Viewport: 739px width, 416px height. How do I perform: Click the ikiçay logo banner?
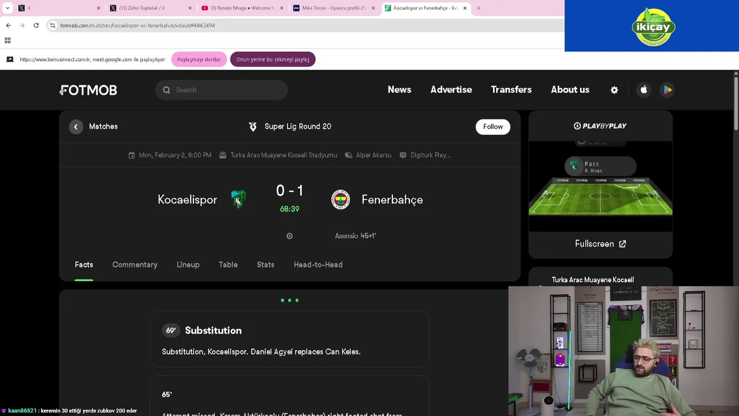tap(652, 26)
